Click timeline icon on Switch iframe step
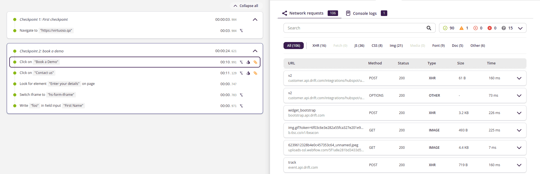The image size is (540, 174). click(x=241, y=95)
